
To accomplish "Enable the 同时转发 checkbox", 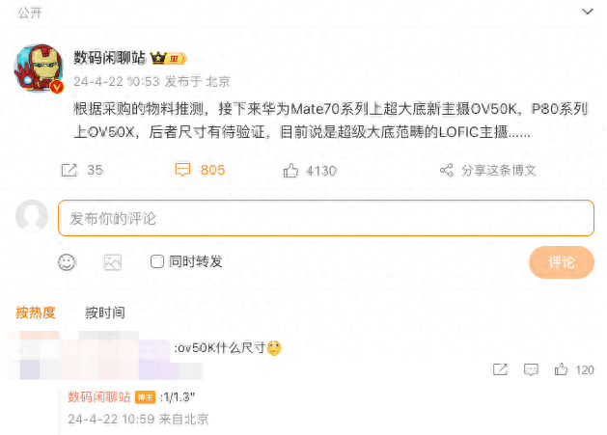I will tap(156, 261).
